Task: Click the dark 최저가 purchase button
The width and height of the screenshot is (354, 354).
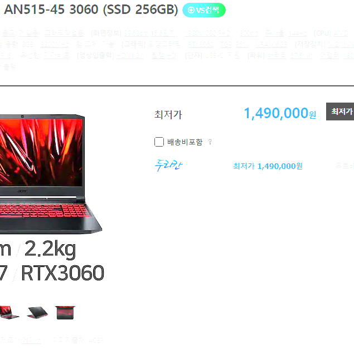Action: click(x=340, y=111)
